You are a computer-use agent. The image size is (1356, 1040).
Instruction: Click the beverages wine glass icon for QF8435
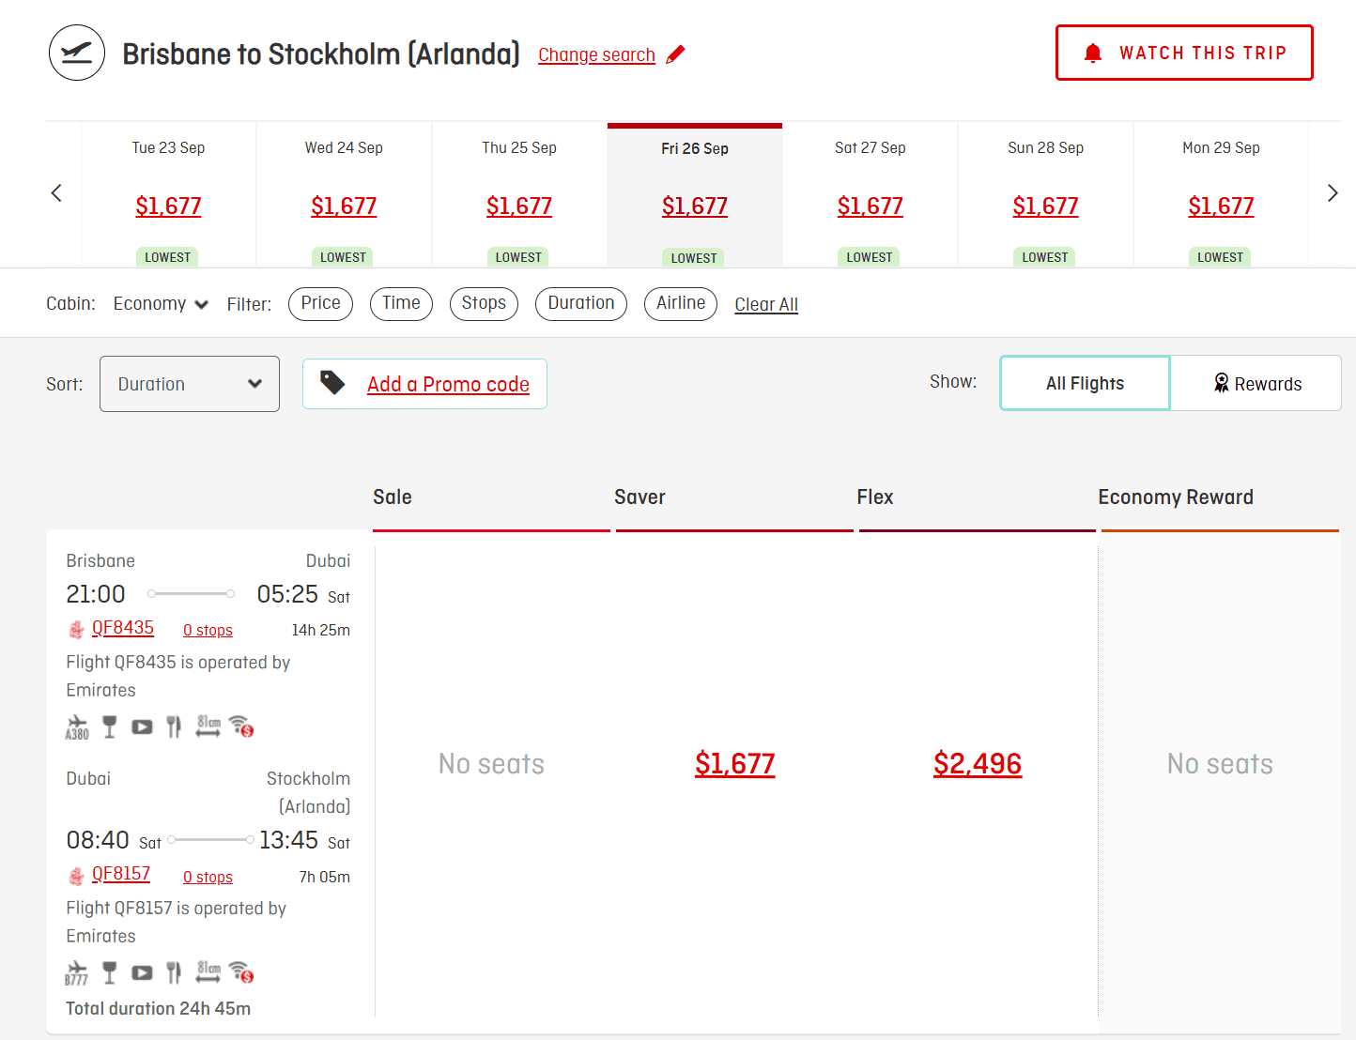coord(110,726)
